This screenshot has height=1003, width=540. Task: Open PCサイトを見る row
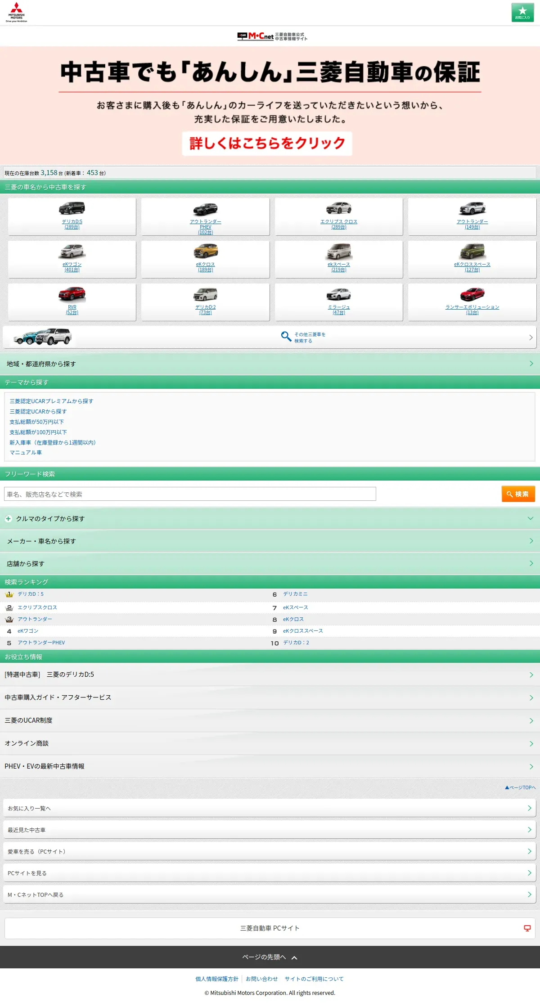270,873
